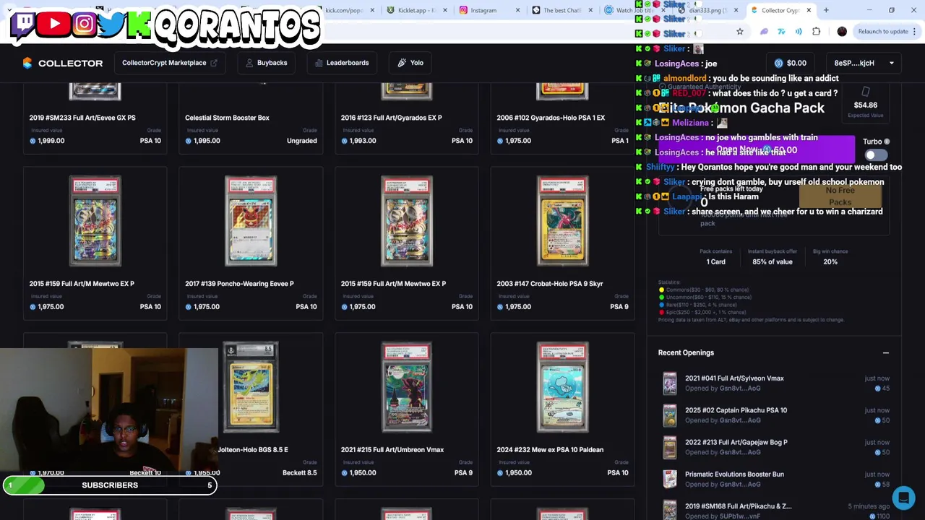Screen dimensions: 925x520
Task: Click the purple Open Now button
Action: tap(756, 150)
